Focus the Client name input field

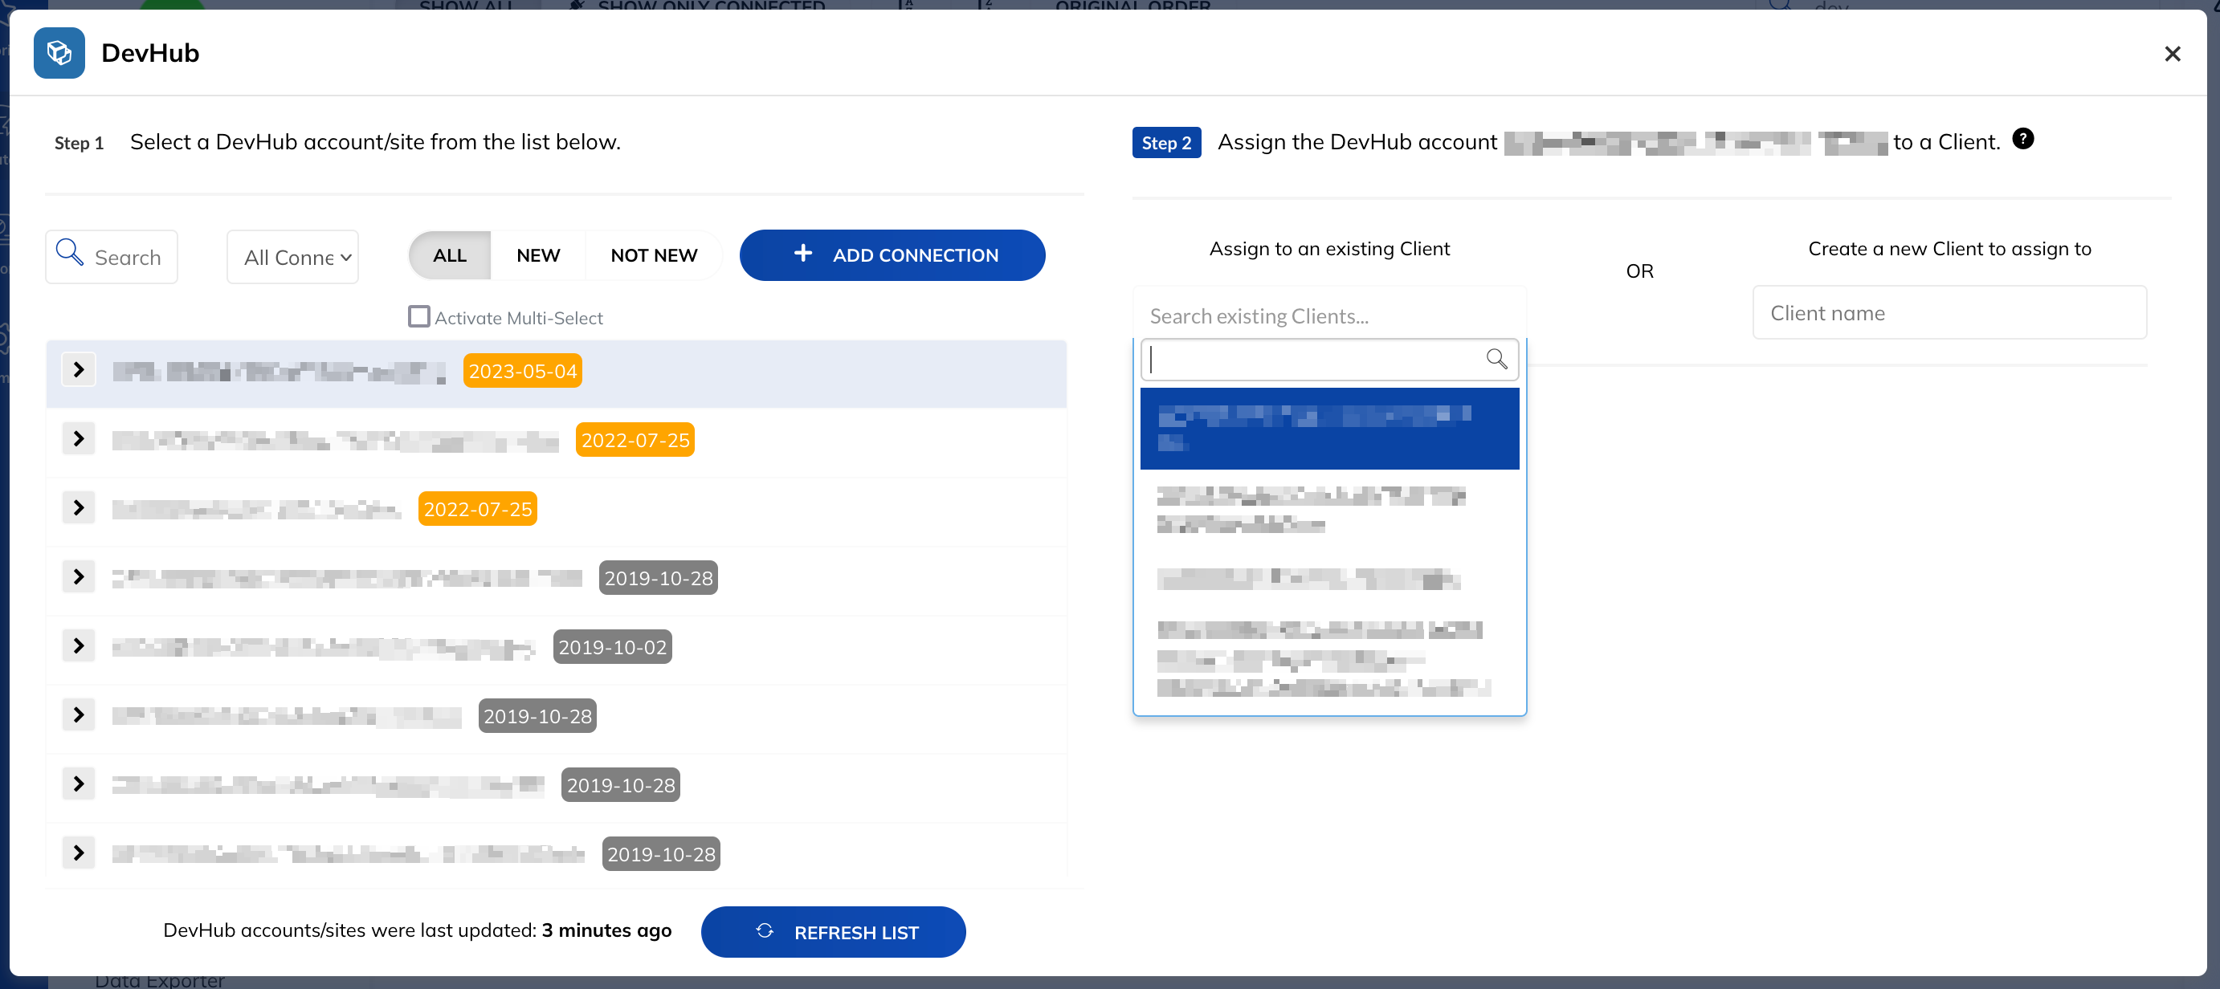click(1950, 311)
